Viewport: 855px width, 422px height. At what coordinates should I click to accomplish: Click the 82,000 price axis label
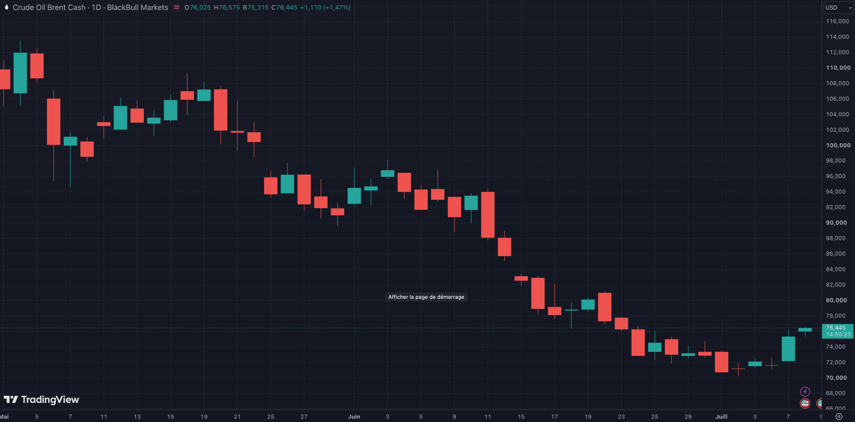pos(836,285)
